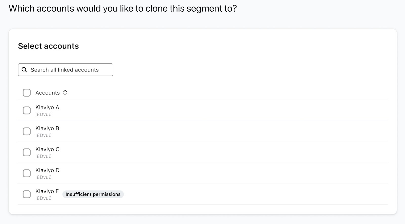Click the Klaviyo E account name
Screen dimensions: 405x224
[x=47, y=191]
